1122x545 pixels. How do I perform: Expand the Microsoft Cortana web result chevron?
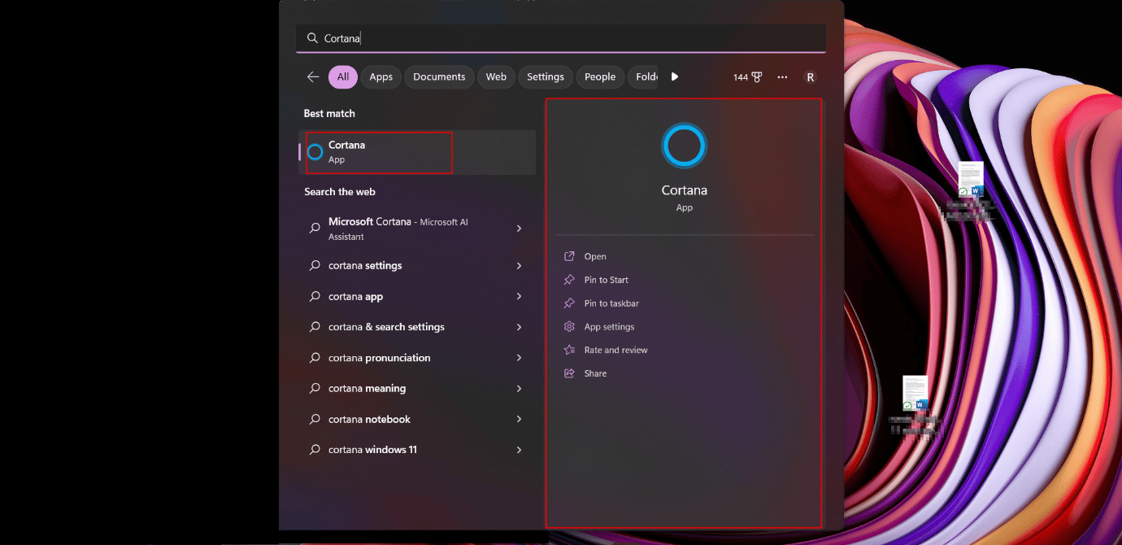[x=519, y=229]
